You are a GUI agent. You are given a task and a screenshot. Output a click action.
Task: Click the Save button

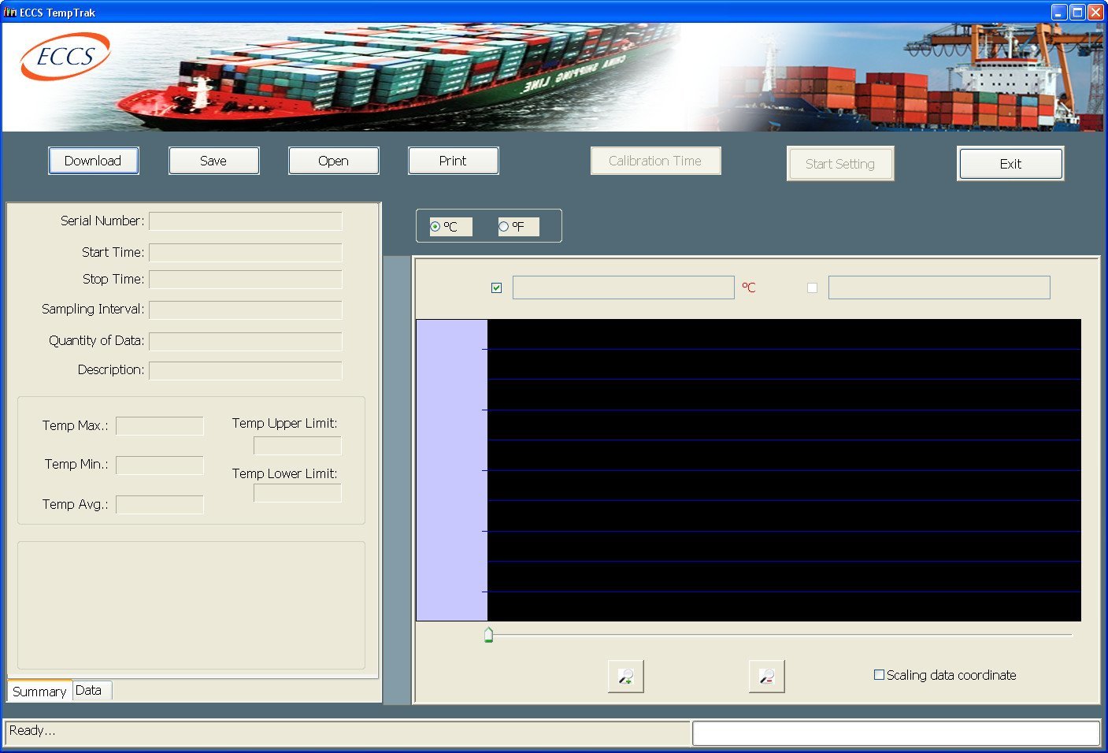coord(213,161)
